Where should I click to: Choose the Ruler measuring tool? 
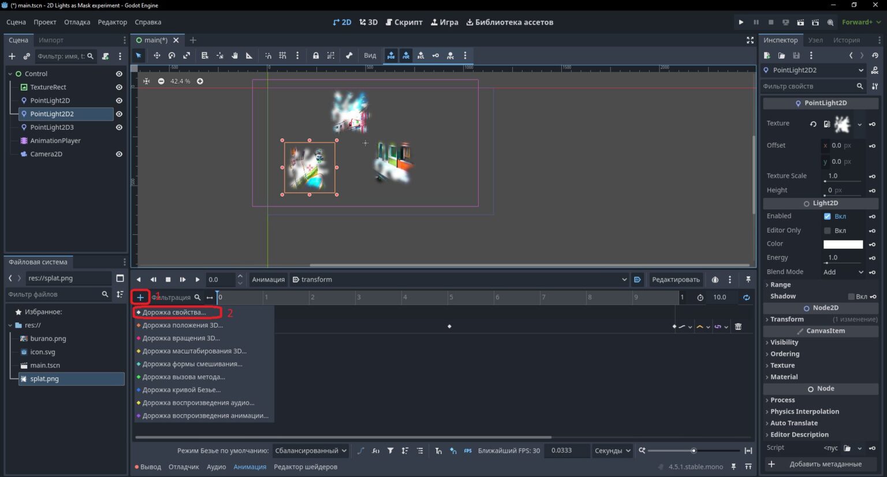tap(249, 55)
